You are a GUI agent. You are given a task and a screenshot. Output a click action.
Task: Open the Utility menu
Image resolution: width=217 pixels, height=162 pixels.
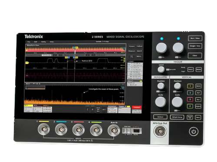(x=43, y=42)
